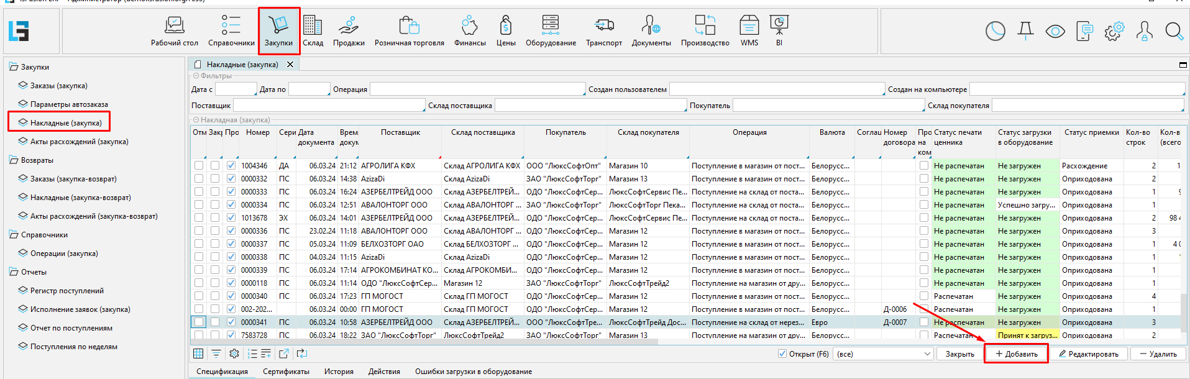Open the (все) dropdown list

(x=927, y=354)
